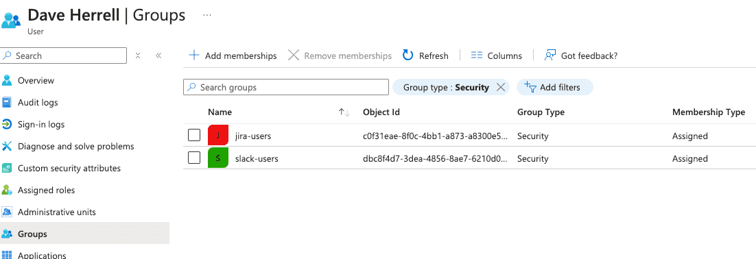Screen dimensions: 756x259
Task: Click Assigned in the slack-users row
Action: (x=690, y=158)
